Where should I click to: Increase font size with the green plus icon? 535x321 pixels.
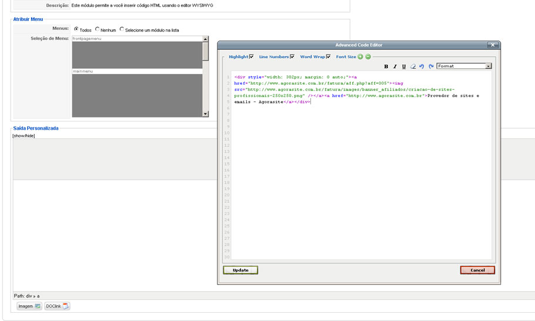[360, 57]
